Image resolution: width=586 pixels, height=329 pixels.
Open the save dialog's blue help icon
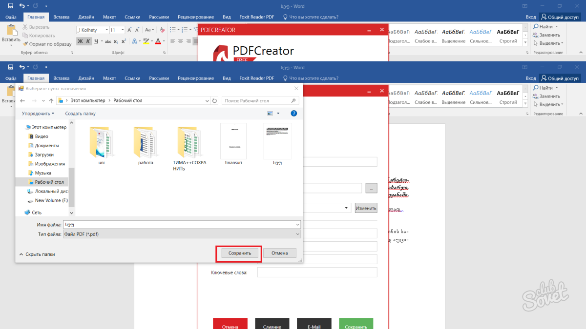(x=294, y=113)
